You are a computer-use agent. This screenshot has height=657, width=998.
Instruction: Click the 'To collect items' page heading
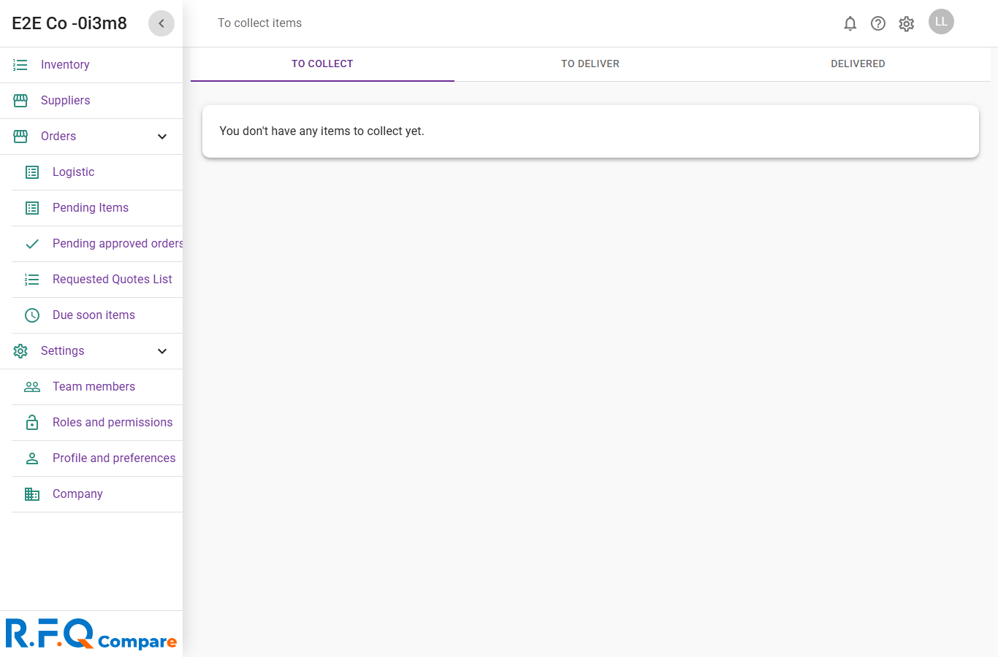pos(260,23)
